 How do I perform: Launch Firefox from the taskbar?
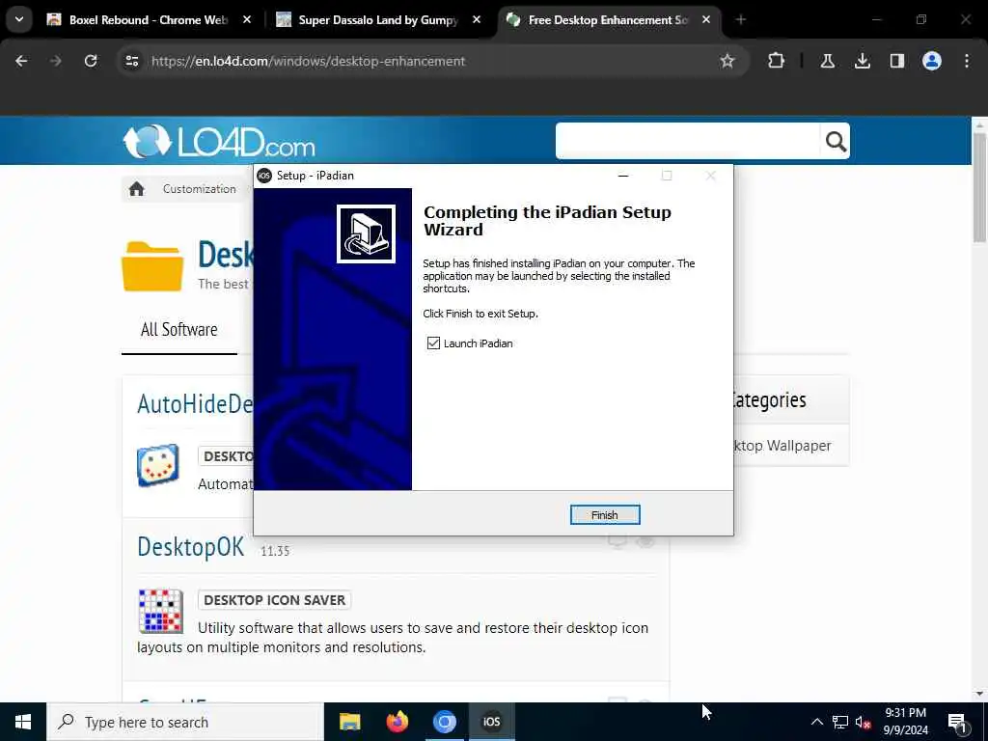coord(397,722)
